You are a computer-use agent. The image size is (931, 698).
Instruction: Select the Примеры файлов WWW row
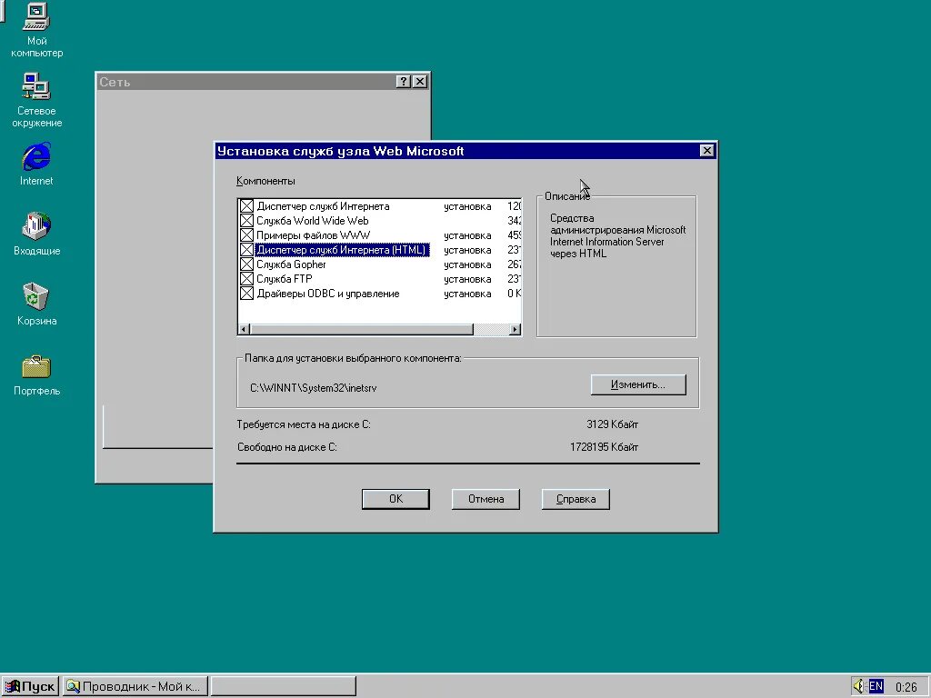[379, 235]
